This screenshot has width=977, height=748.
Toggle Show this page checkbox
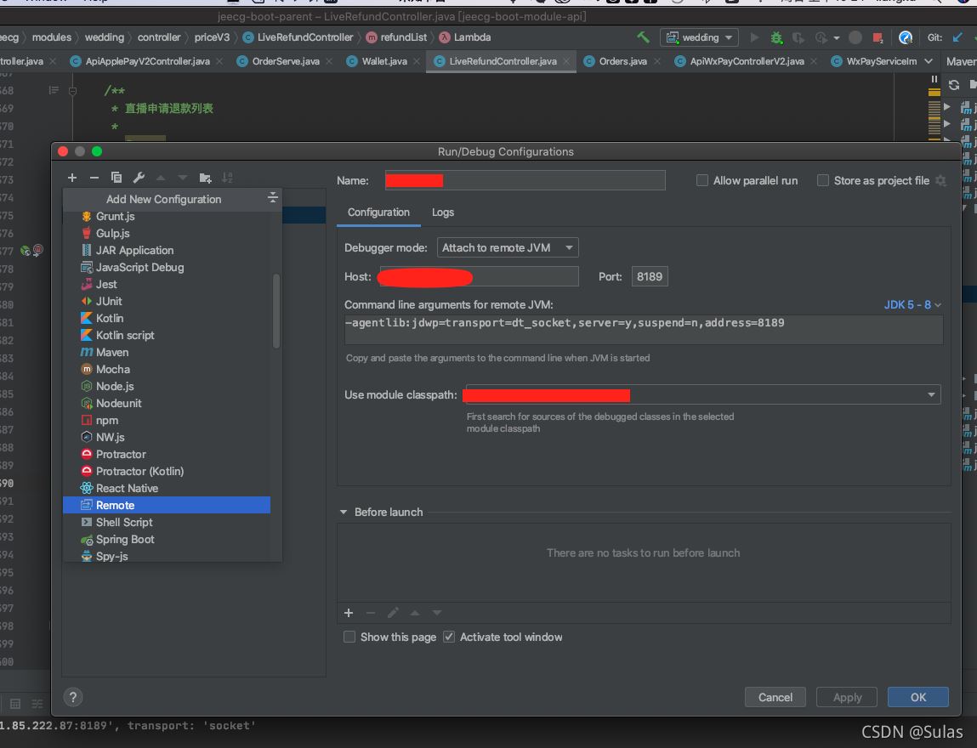(x=349, y=637)
